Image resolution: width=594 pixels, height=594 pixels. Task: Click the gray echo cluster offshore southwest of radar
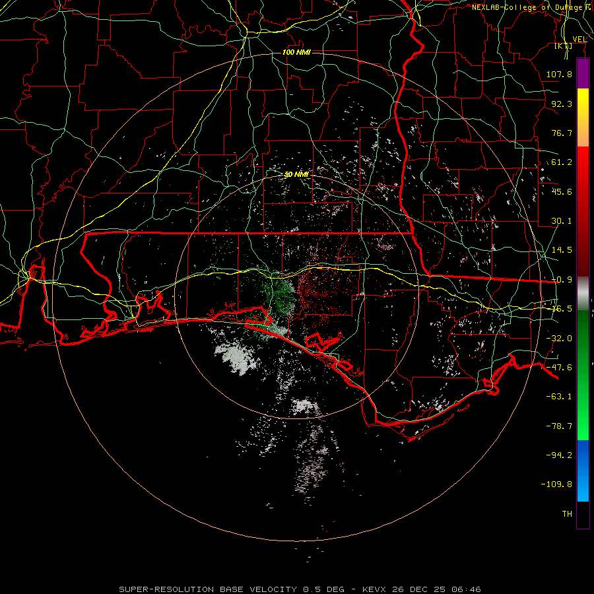[236, 357]
